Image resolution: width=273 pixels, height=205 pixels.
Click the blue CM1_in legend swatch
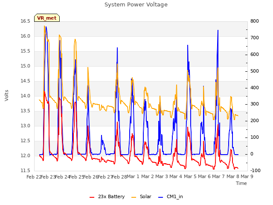coord(160,197)
